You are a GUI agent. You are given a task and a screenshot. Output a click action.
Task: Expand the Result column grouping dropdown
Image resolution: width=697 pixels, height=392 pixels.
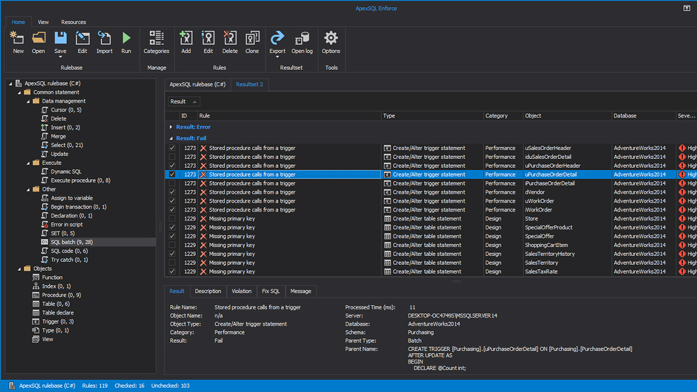[x=194, y=101]
